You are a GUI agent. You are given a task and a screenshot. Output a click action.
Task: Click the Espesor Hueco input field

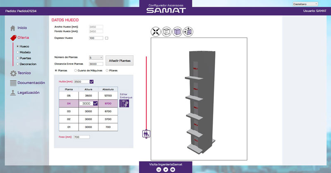96,38
